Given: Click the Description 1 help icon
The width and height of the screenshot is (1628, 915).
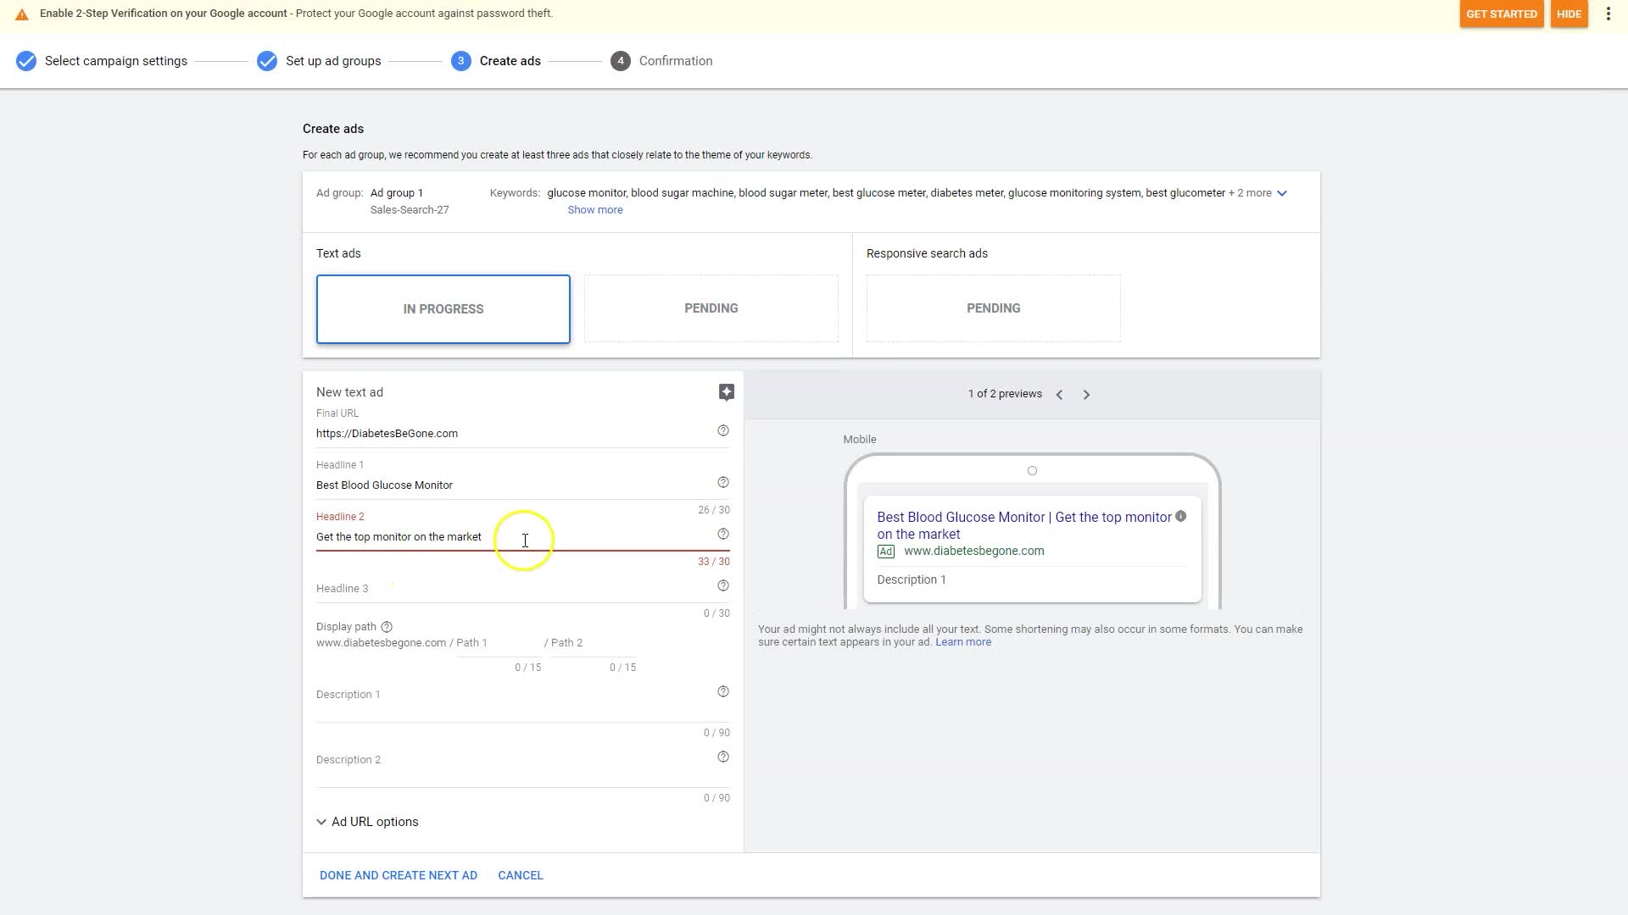Looking at the screenshot, I should 723,692.
